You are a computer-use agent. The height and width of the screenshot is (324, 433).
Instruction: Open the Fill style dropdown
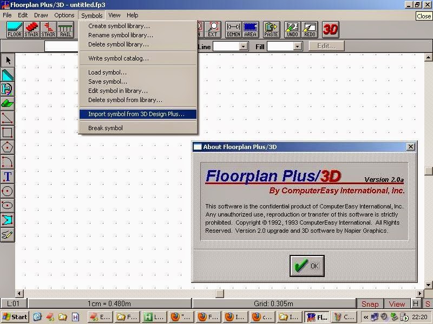pos(297,46)
